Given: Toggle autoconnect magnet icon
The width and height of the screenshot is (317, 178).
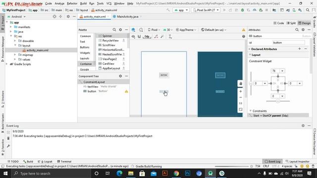Looking at the screenshot, I should (139, 37).
